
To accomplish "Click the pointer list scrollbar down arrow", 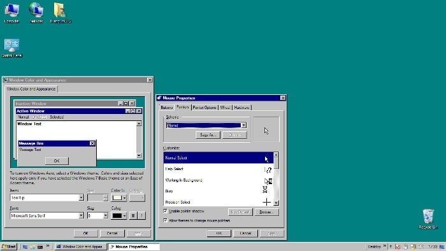I will 276,203.
